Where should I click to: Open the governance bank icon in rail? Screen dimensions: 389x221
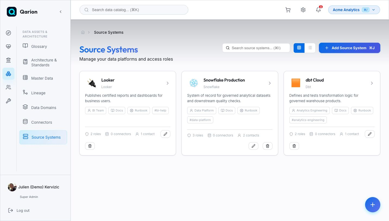8,60
